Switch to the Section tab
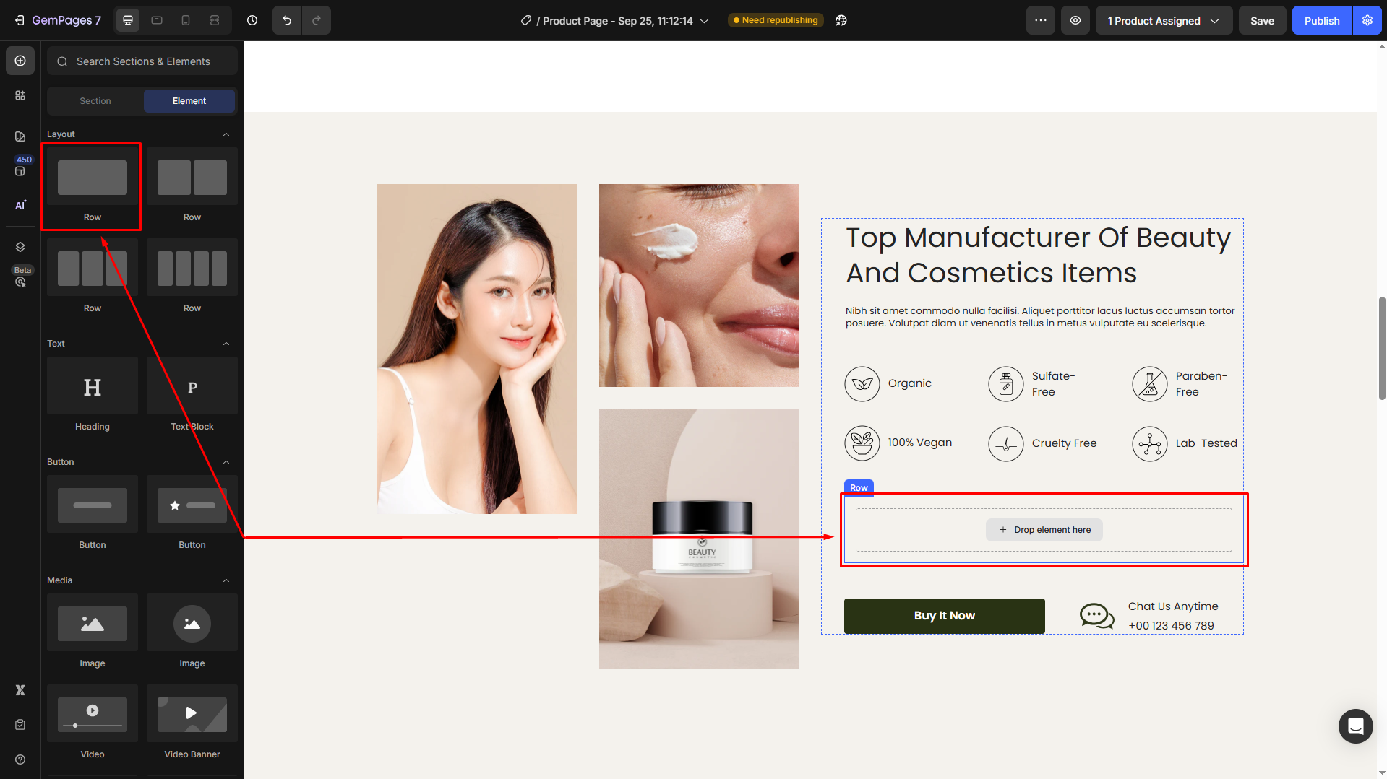Image resolution: width=1387 pixels, height=779 pixels. point(95,101)
